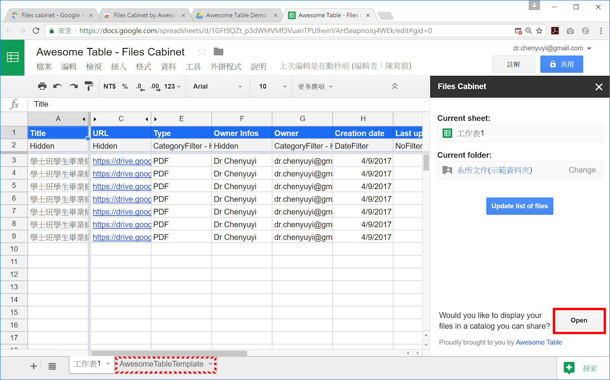Star the Awesome Table spreadsheet
610x380 pixels.
tap(202, 52)
